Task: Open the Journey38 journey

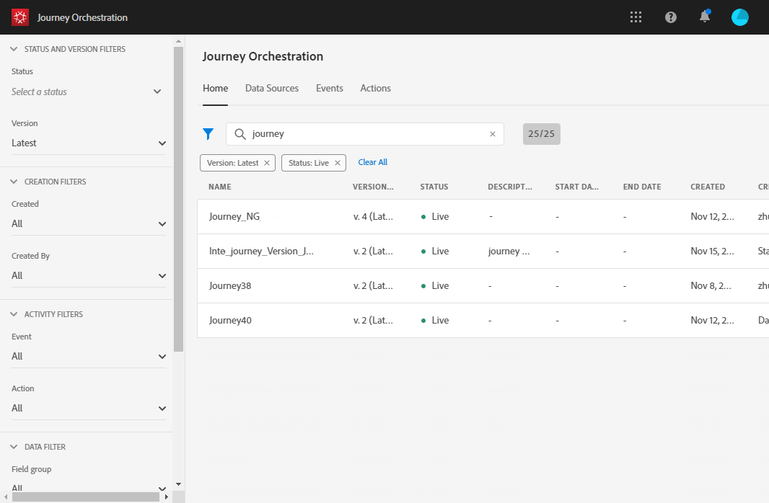Action: coord(230,285)
